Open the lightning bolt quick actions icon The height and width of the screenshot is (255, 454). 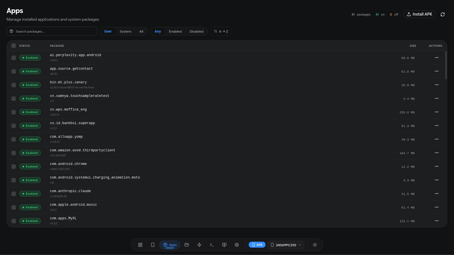pos(199,245)
